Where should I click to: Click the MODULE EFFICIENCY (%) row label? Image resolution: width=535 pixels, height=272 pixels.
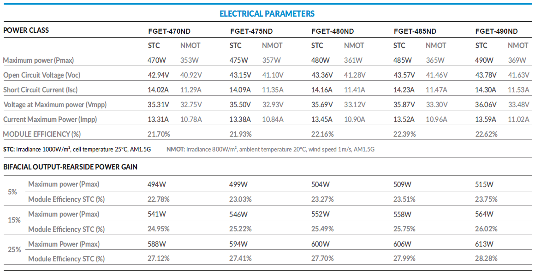pyautogui.click(x=42, y=134)
